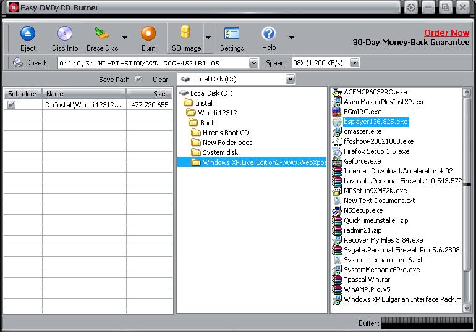476x332 pixels.
Task: Open the ISO Image dropdown arrow
Action: click(x=208, y=38)
